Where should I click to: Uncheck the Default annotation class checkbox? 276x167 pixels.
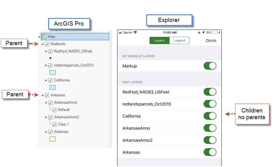[54, 110]
